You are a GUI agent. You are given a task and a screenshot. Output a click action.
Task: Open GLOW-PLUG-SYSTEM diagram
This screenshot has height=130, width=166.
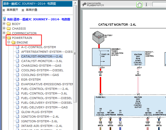click(x=37, y=112)
